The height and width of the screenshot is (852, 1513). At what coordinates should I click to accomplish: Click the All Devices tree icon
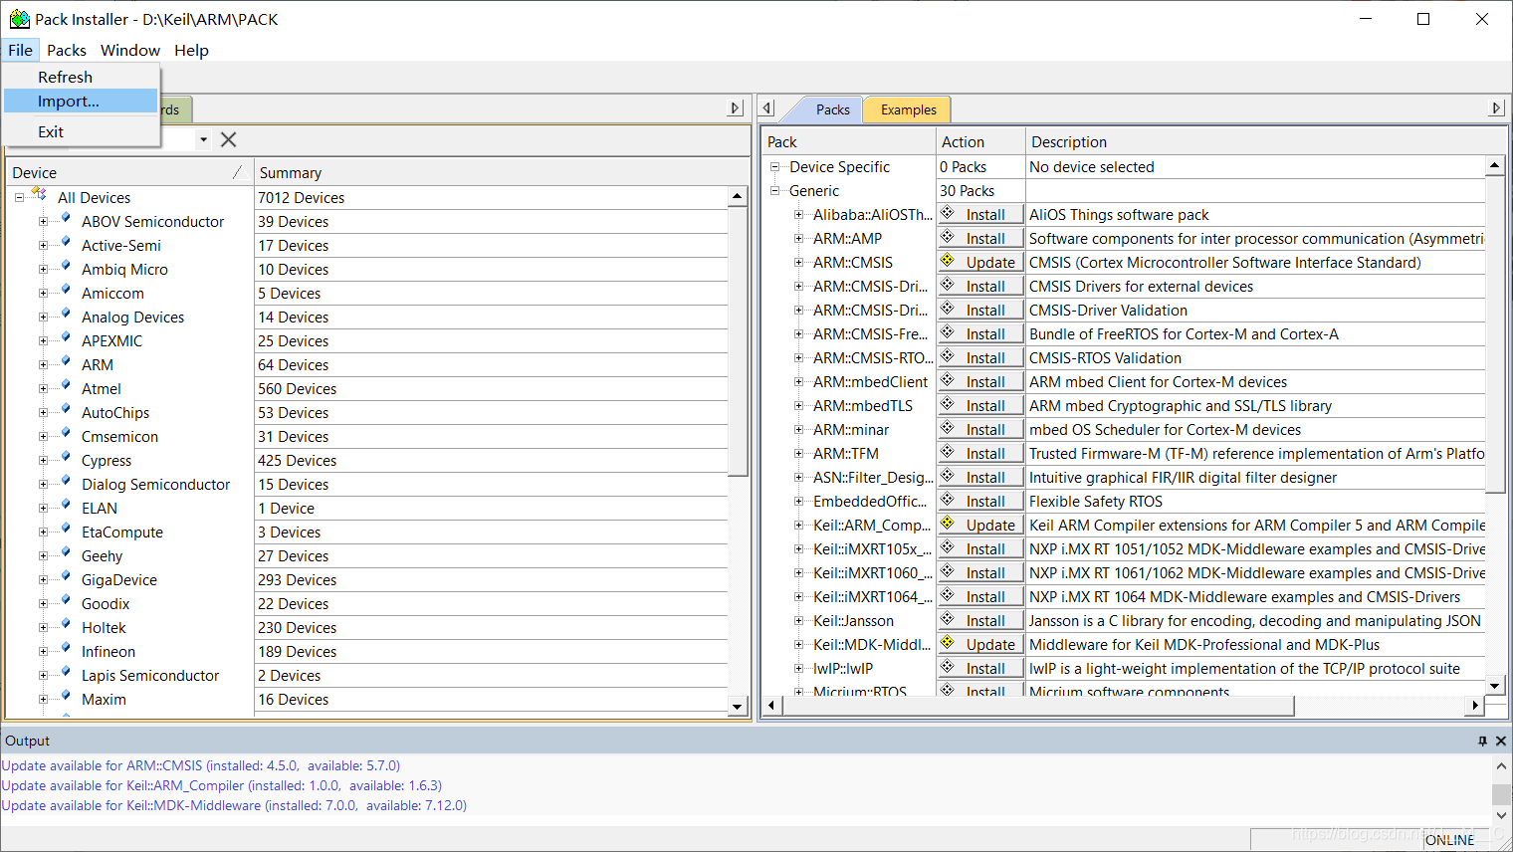(x=40, y=196)
